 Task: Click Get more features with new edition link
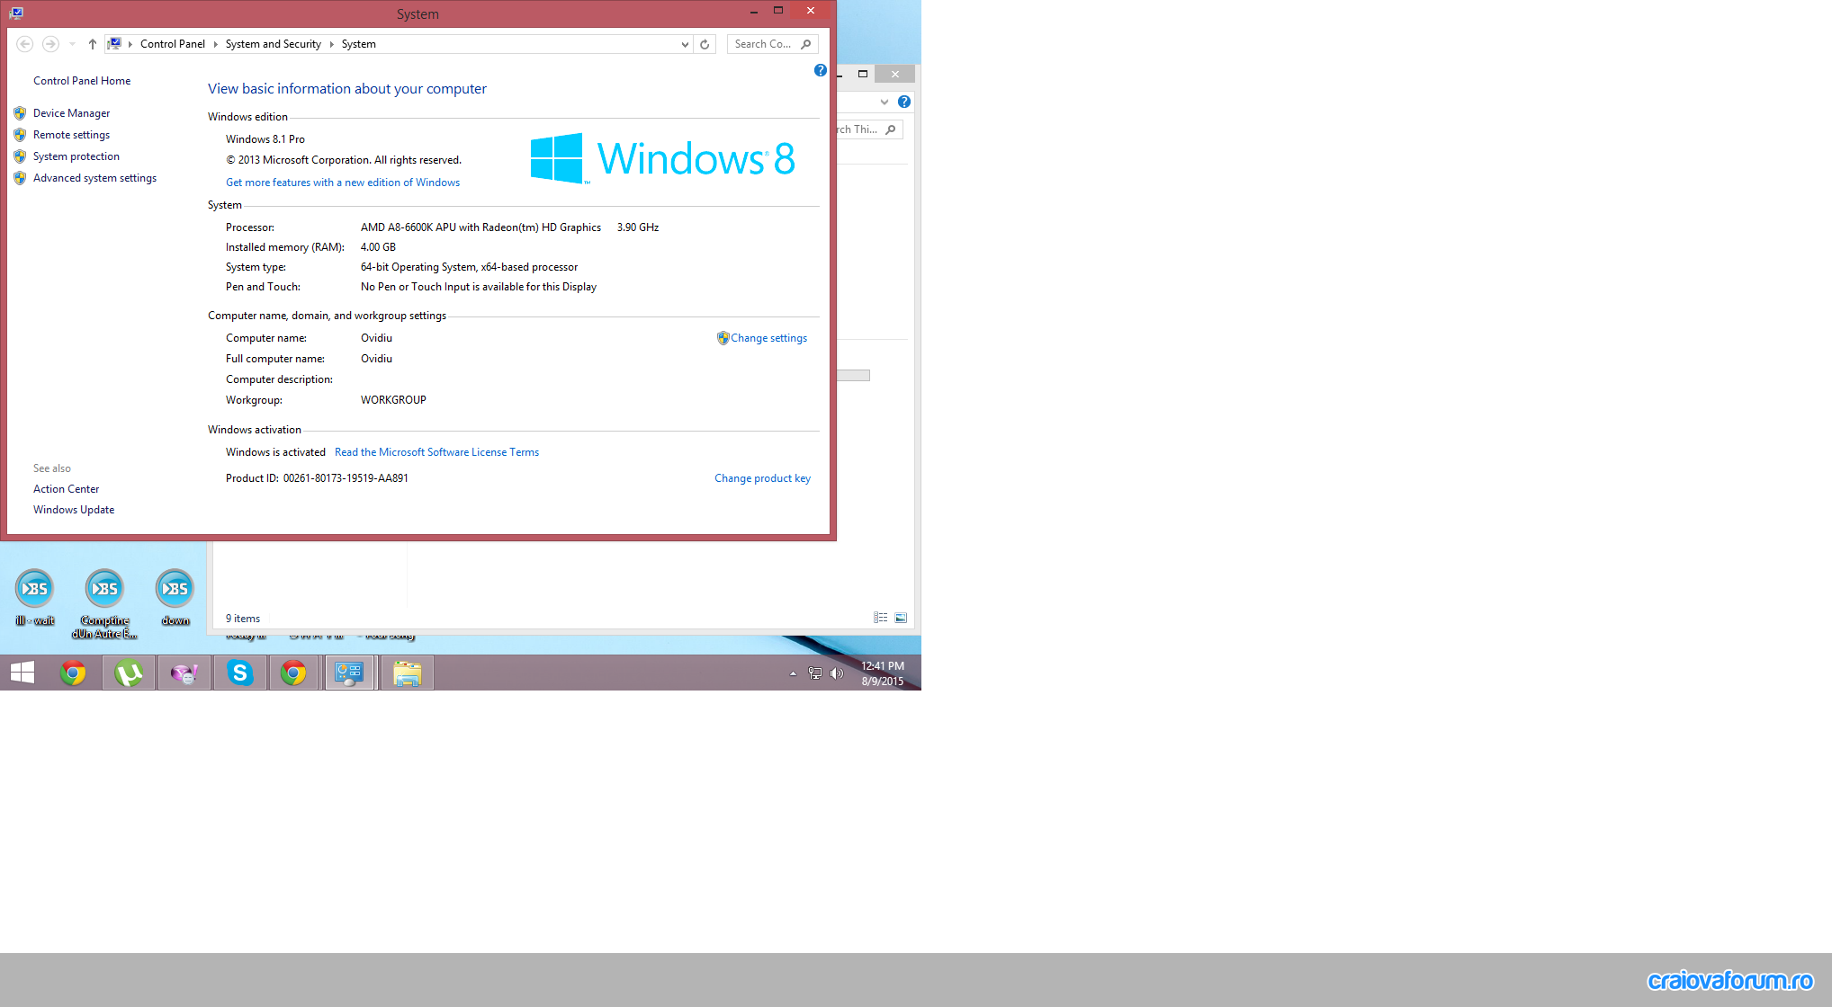point(343,183)
